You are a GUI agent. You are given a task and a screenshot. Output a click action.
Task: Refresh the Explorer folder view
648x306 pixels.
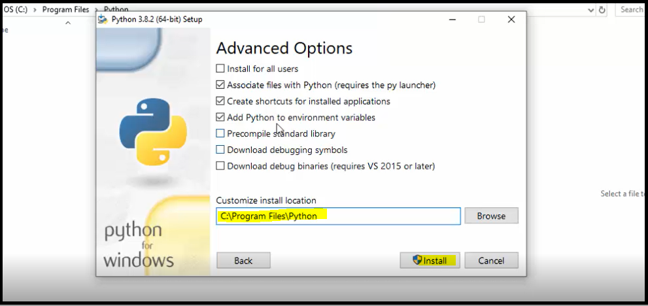(x=602, y=10)
